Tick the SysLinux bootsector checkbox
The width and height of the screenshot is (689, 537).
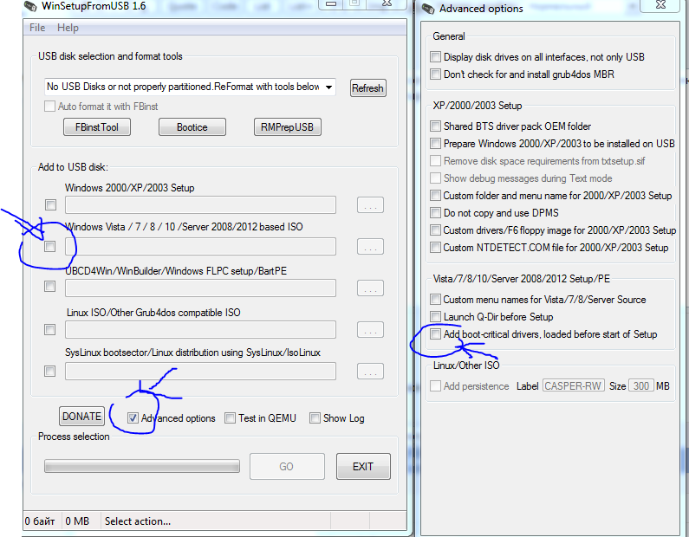pos(50,371)
